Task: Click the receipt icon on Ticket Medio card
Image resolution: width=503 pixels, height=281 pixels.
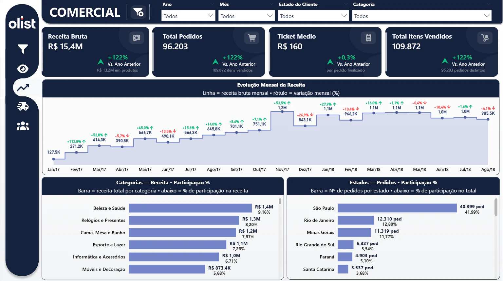Action: click(368, 38)
